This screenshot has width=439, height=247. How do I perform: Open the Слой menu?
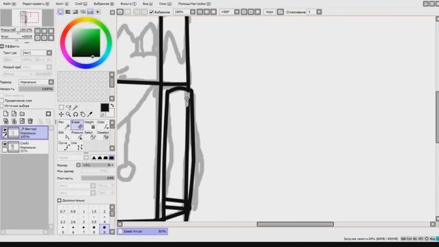tap(81, 4)
